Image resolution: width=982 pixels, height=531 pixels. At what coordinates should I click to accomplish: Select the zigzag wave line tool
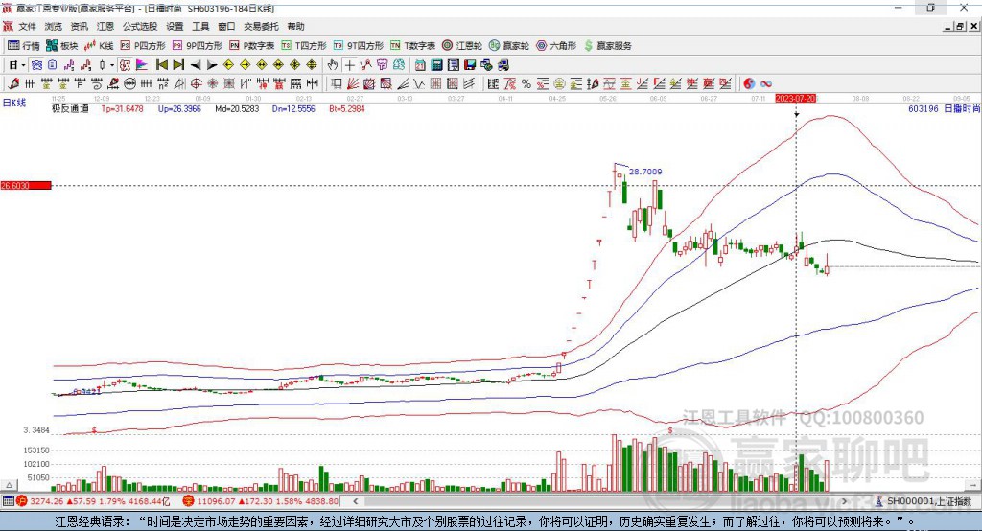(x=420, y=83)
